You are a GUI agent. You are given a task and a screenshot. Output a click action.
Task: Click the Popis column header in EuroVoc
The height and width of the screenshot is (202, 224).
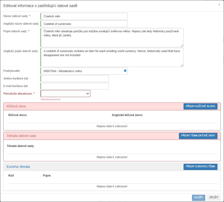tap(47, 175)
